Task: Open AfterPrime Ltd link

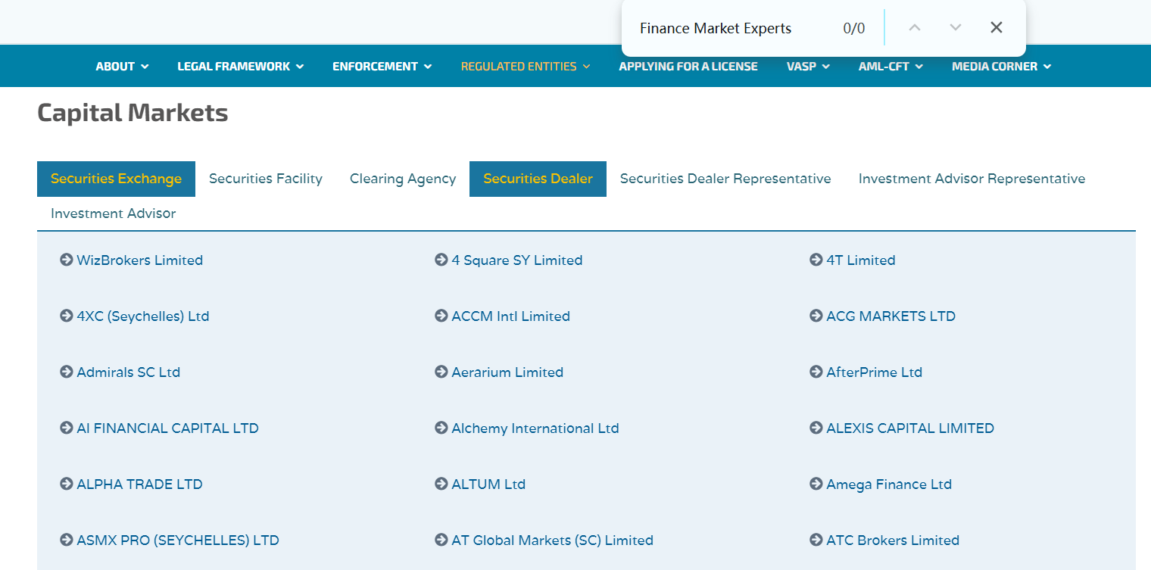Action: [x=875, y=372]
